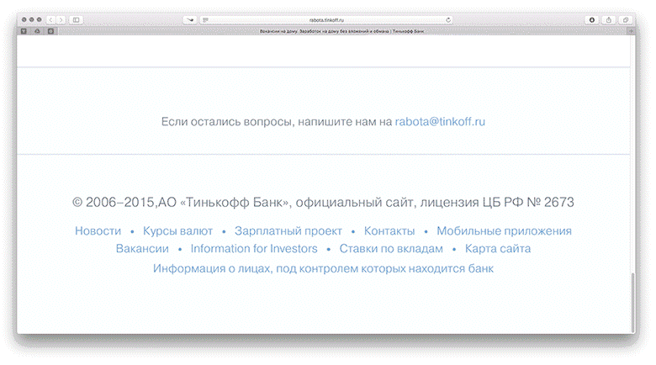
Task: Open the Зарплатный проект link
Action: pos(288,230)
